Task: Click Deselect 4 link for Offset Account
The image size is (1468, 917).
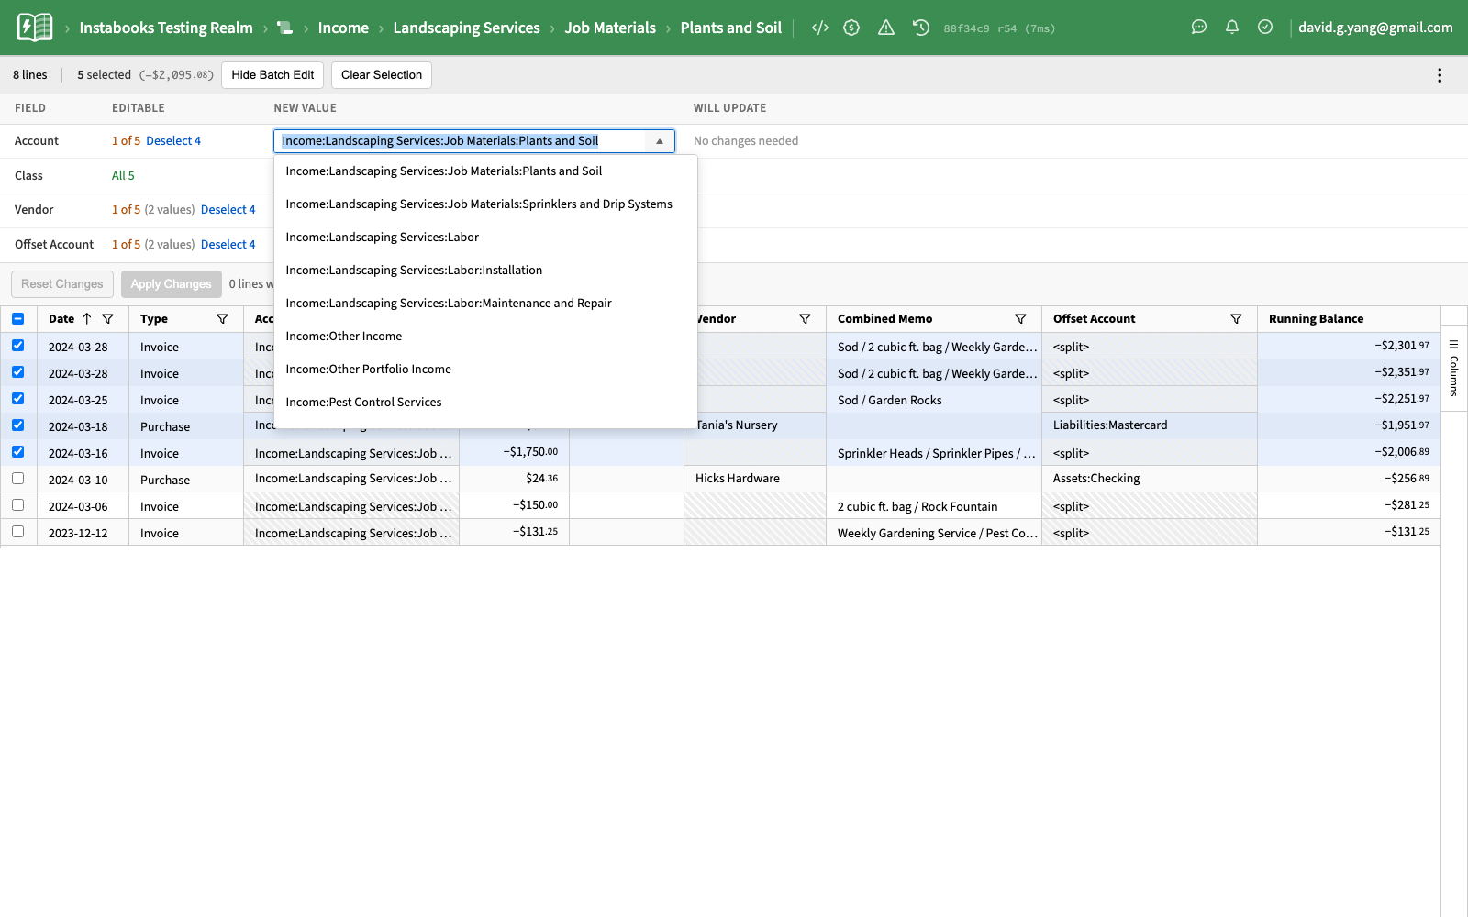Action: click(228, 245)
